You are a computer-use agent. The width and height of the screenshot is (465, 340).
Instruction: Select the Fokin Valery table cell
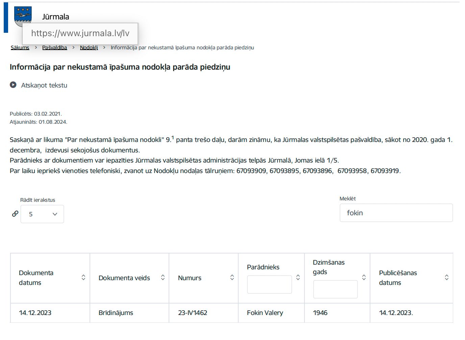point(265,313)
